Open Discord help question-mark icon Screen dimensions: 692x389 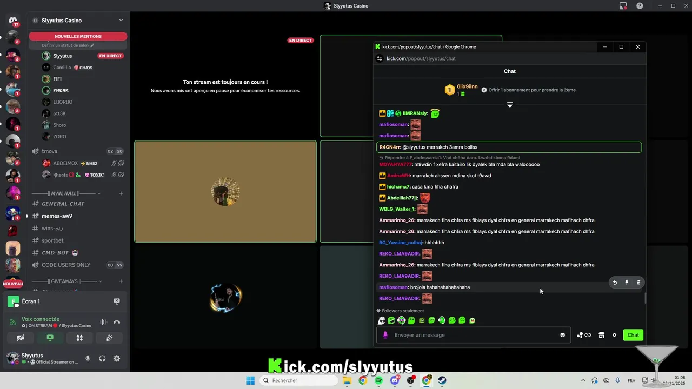point(640,6)
